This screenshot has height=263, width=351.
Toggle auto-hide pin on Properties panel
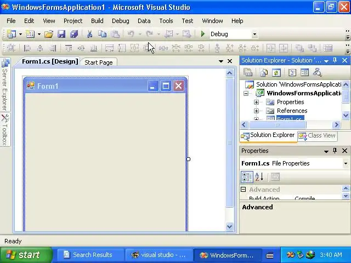point(335,151)
